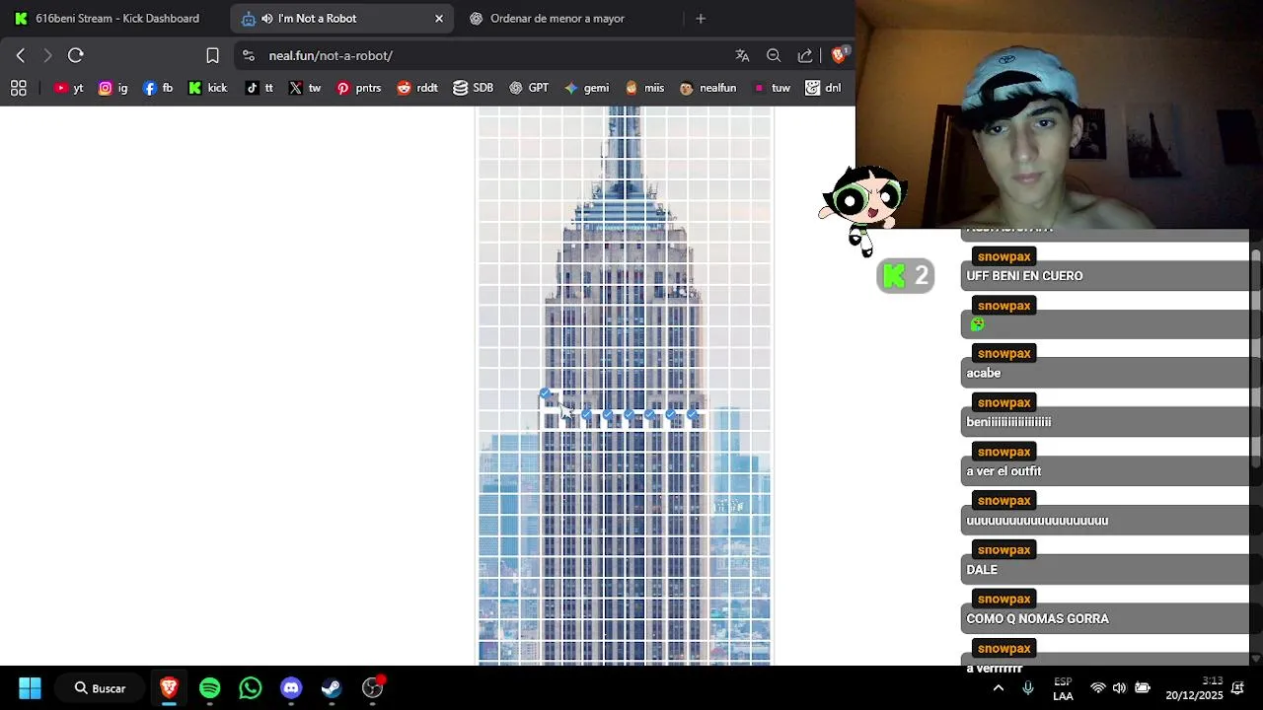The height and width of the screenshot is (710, 1263).
Task: Click the Kick viewer count badge
Action: pyautogui.click(x=905, y=276)
